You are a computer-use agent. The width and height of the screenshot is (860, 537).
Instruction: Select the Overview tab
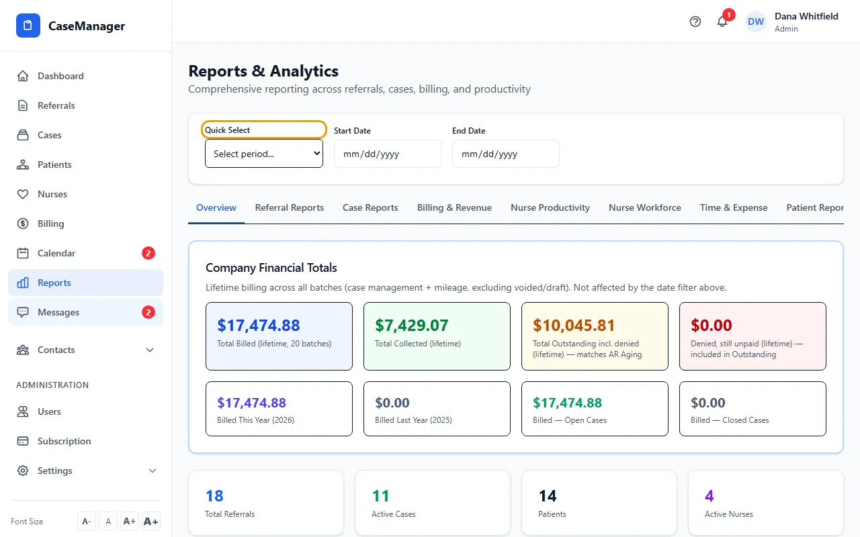216,208
